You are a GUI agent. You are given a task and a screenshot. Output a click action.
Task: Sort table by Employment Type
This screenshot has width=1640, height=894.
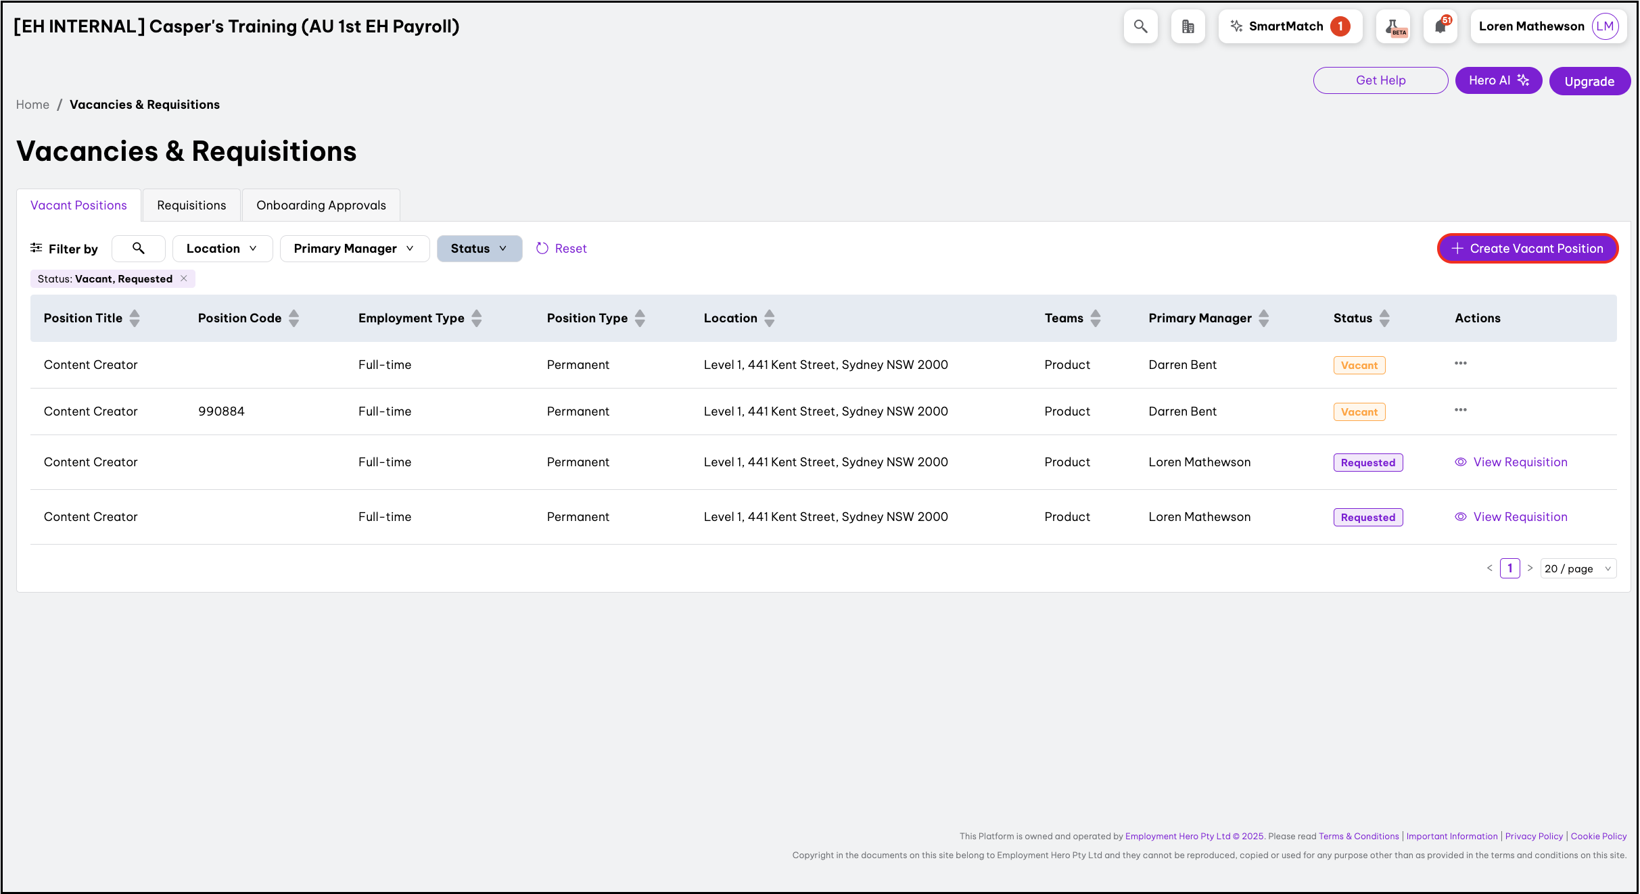477,318
